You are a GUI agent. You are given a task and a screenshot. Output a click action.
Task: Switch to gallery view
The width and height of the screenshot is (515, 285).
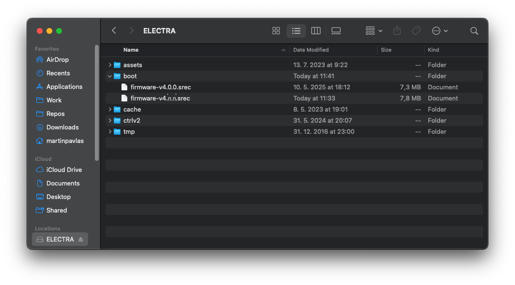tap(336, 30)
